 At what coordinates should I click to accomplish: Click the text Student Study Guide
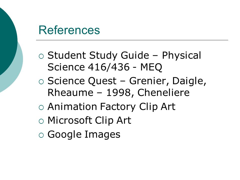98,55
